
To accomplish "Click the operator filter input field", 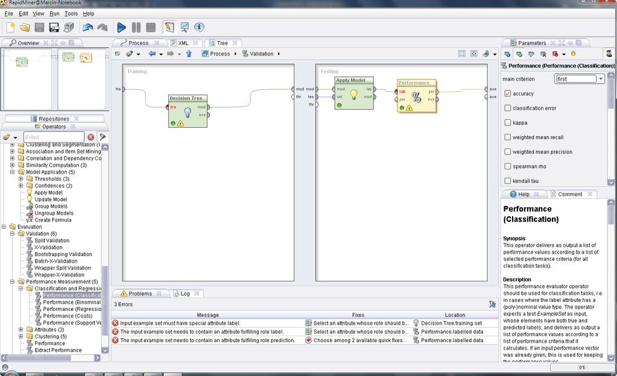I will tap(54, 137).
